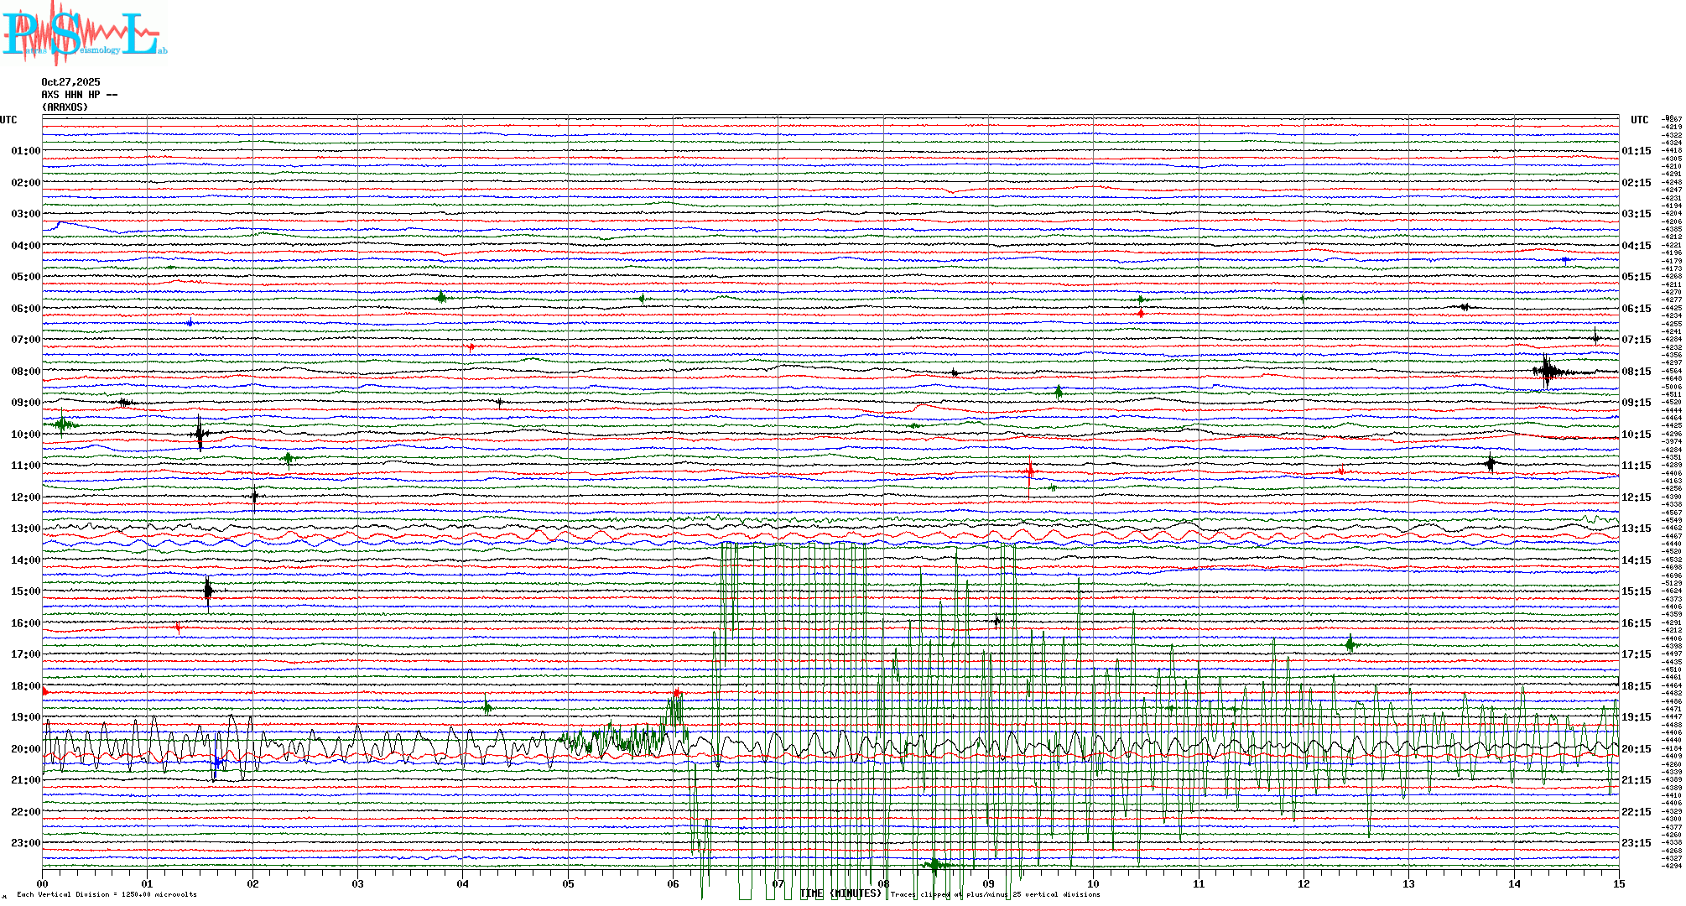Click the traces clipped footnote text
Viewport: 1686px width, 906px height.
(x=995, y=894)
